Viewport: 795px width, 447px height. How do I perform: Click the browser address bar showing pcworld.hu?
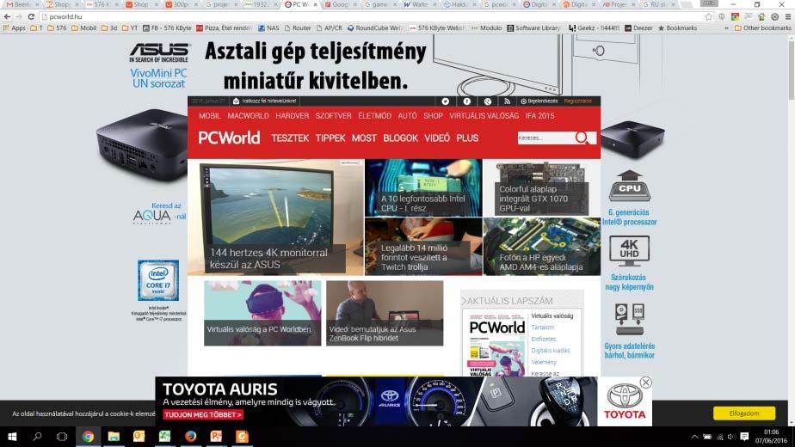(x=373, y=16)
